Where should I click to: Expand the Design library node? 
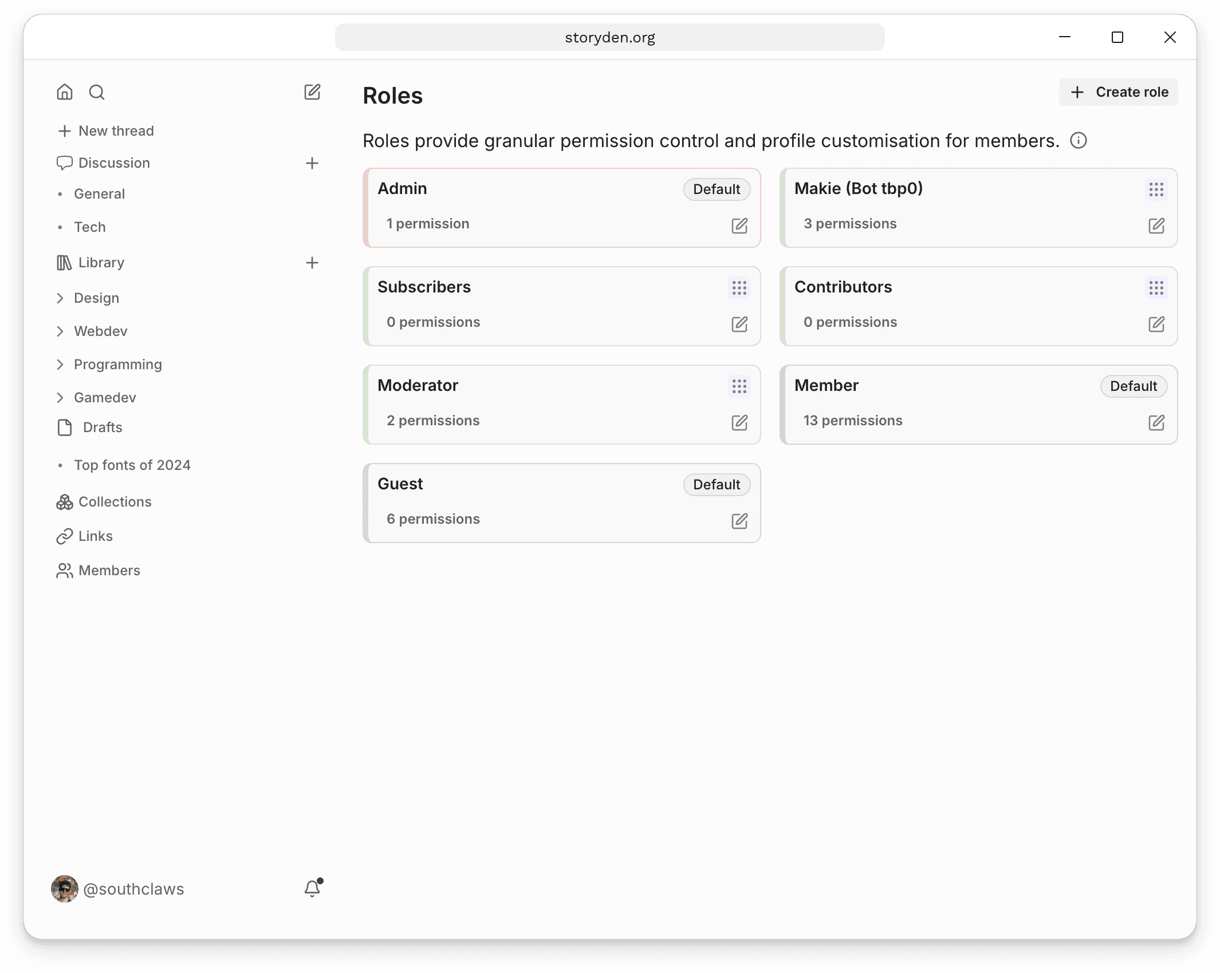pyautogui.click(x=60, y=298)
